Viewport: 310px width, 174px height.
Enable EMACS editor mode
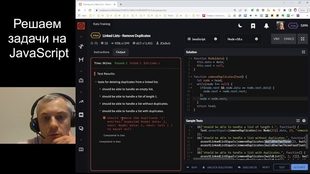289,39
